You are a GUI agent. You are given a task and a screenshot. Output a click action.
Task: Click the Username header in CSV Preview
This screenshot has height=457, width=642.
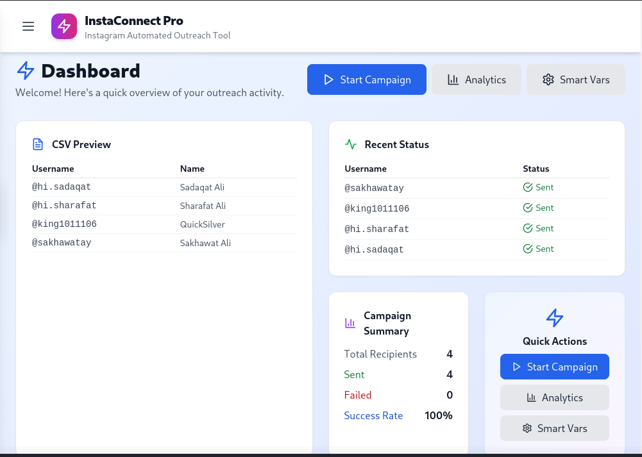(53, 169)
